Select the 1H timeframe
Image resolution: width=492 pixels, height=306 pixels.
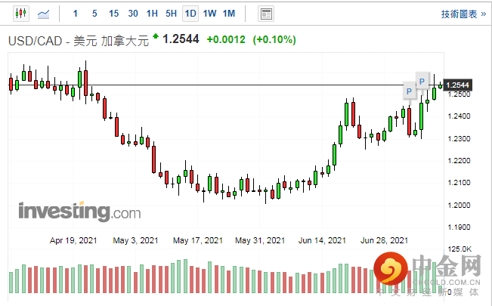coord(152,14)
